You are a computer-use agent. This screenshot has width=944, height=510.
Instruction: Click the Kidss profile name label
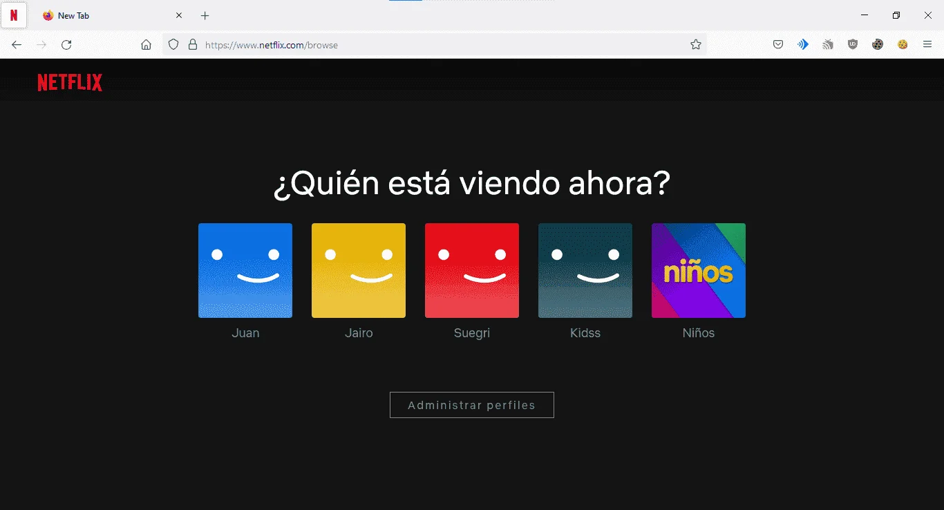[x=585, y=333]
